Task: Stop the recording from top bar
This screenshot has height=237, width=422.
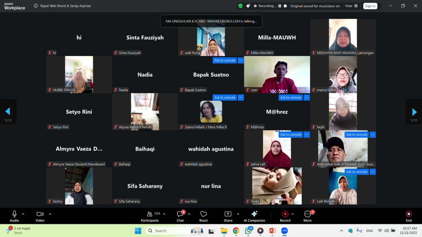Action: tap(285, 6)
